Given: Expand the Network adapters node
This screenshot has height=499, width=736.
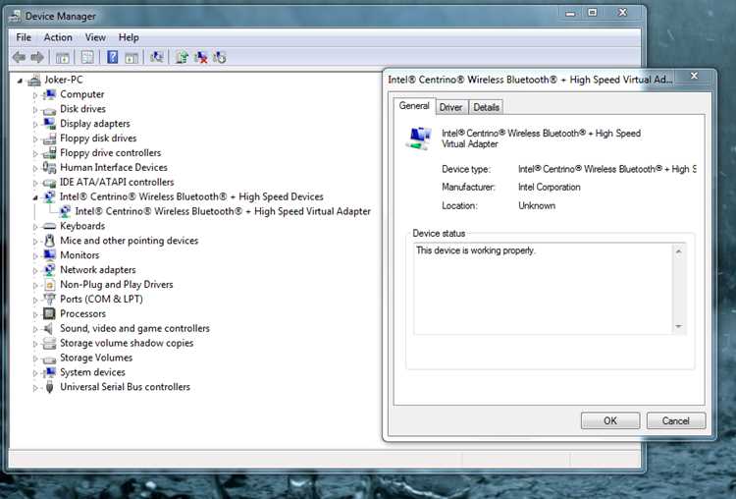Looking at the screenshot, I should pyautogui.click(x=35, y=271).
